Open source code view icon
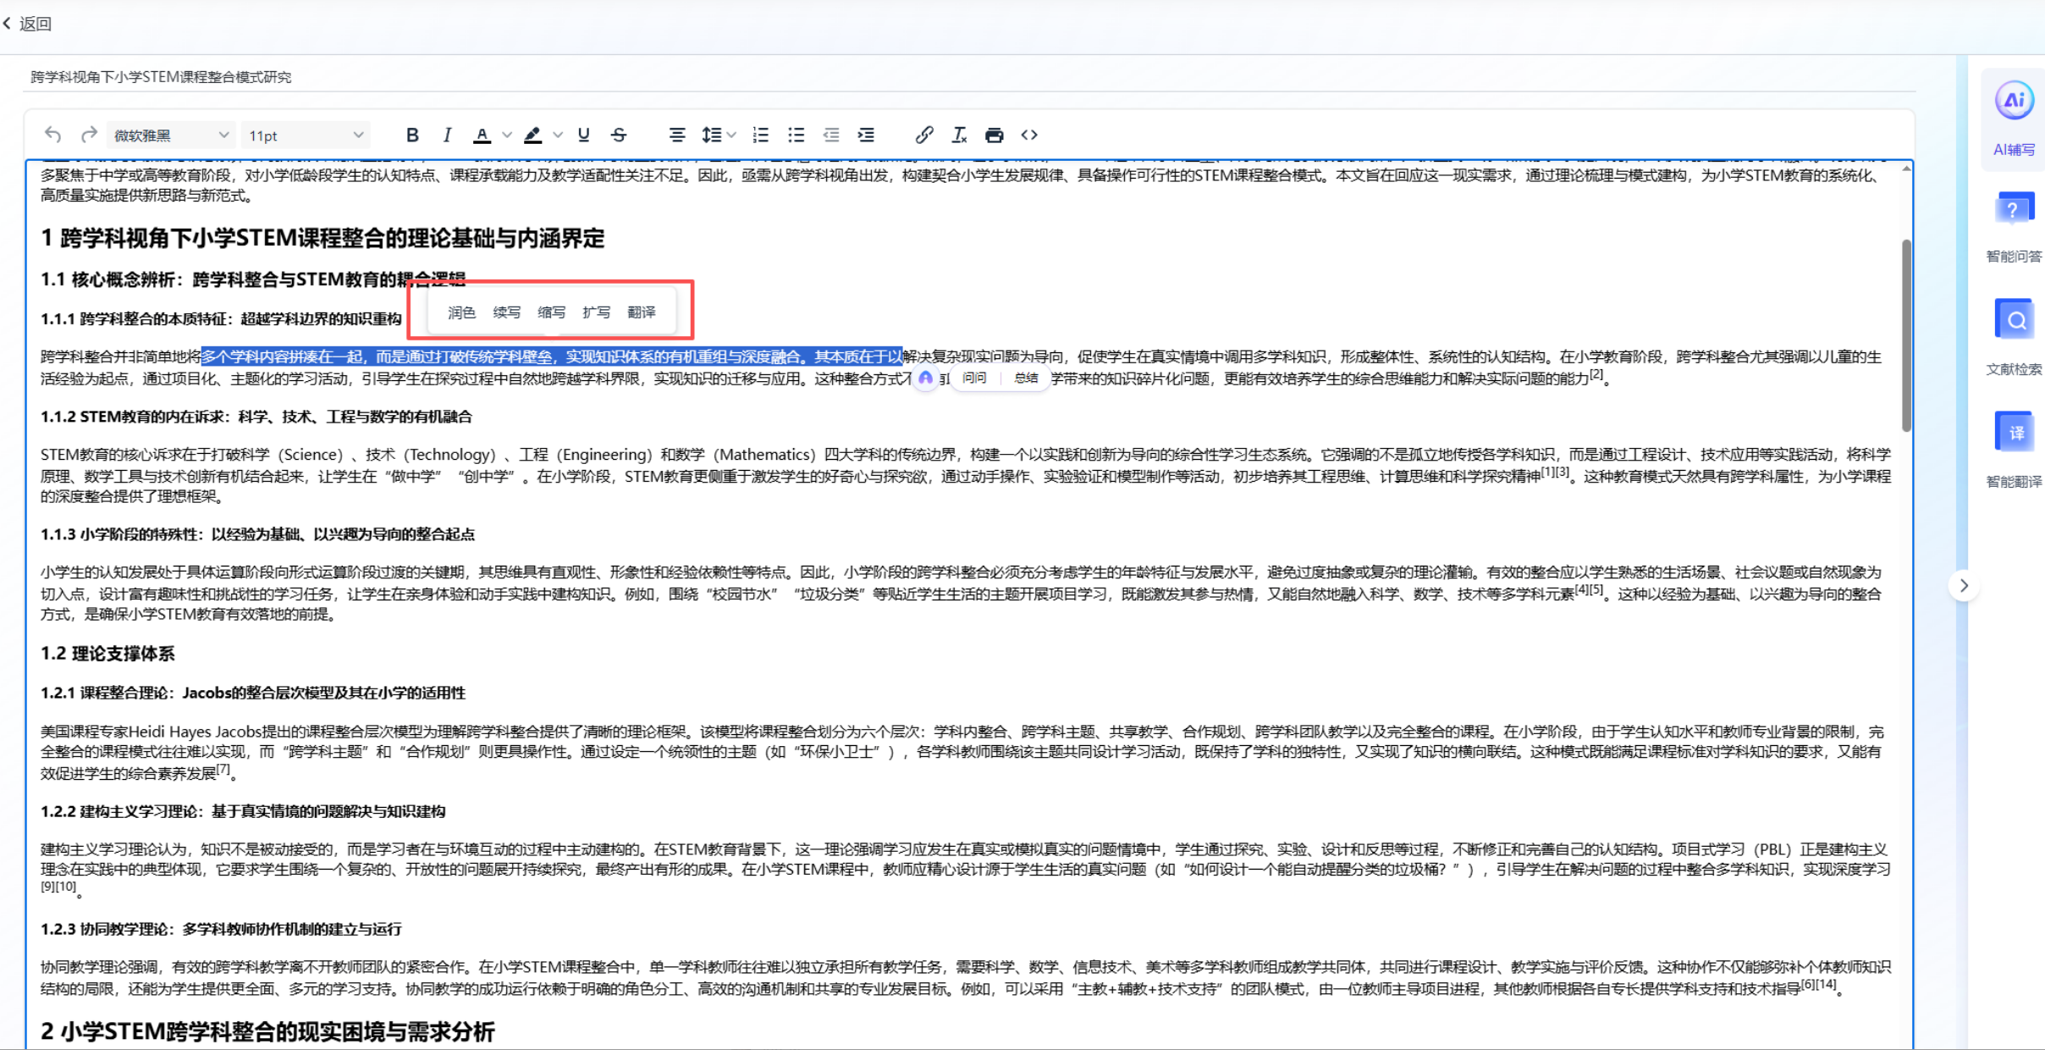This screenshot has width=2045, height=1050. 1029,135
